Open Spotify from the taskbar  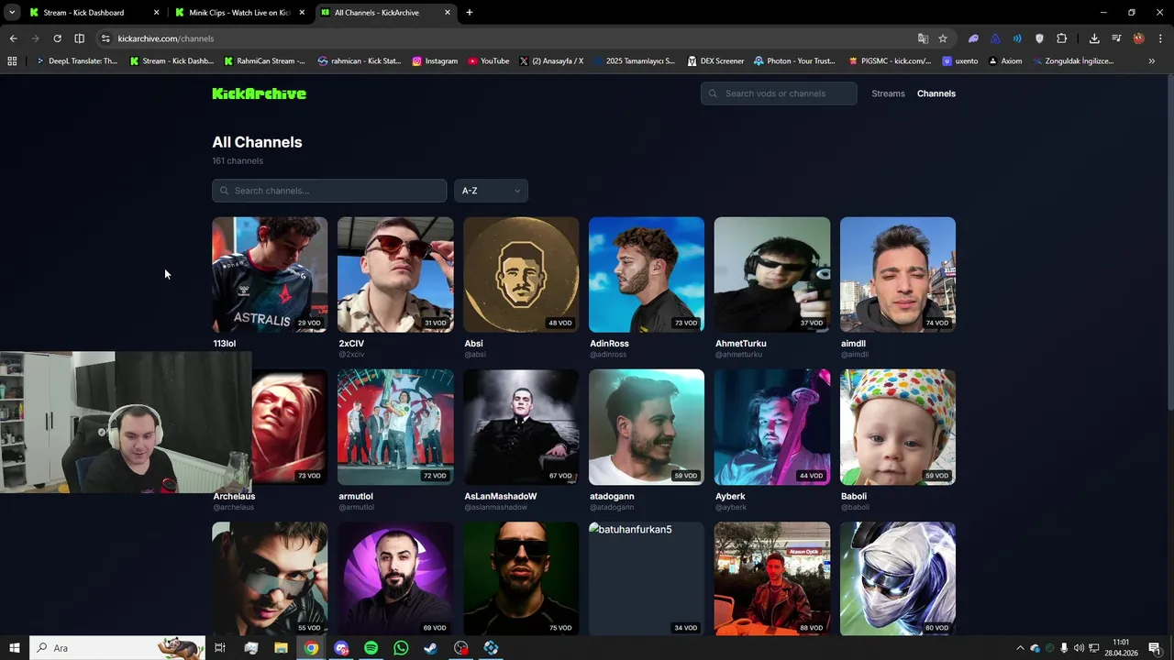point(371,648)
